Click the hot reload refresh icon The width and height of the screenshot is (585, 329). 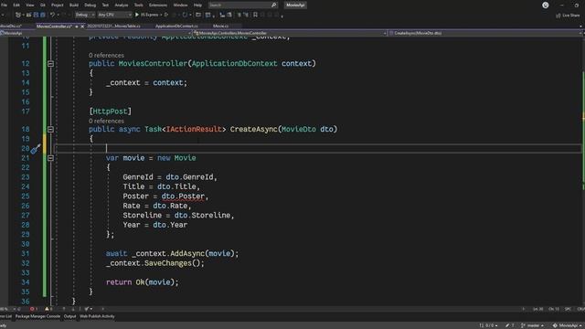[185, 15]
